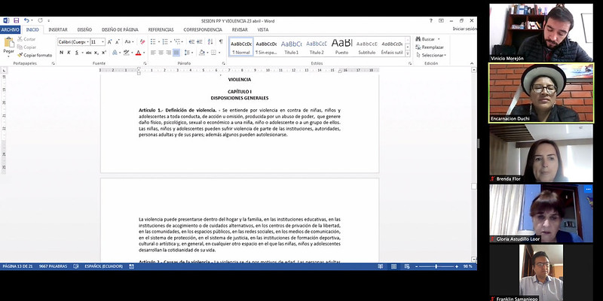
Task: Open the Fuente dialog launcher
Action: tap(145, 63)
